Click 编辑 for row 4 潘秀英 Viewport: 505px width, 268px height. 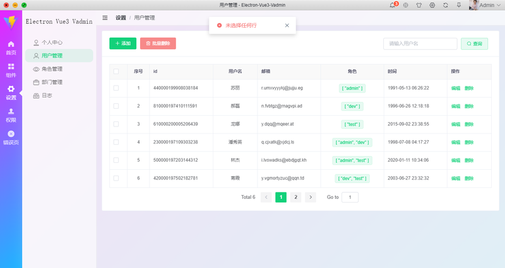(x=456, y=142)
